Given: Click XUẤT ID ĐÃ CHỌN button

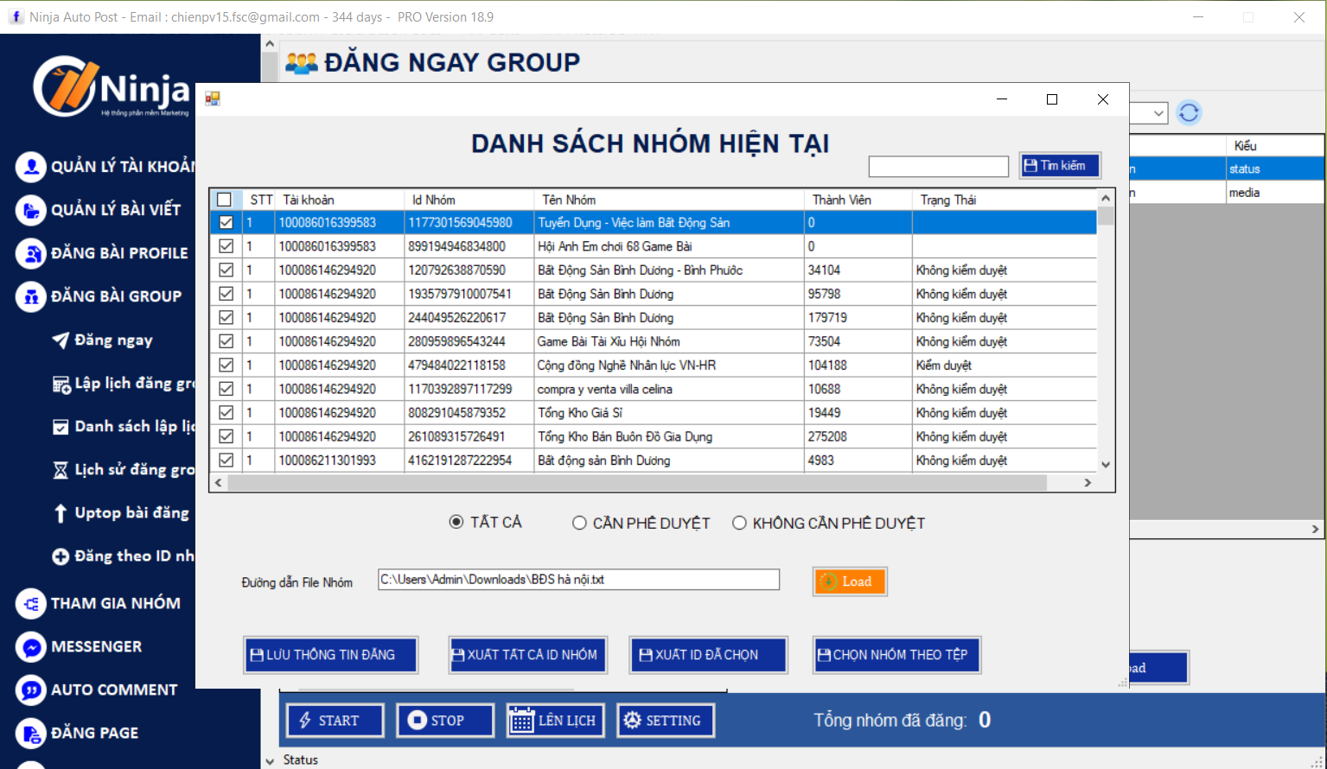Looking at the screenshot, I should click(708, 655).
